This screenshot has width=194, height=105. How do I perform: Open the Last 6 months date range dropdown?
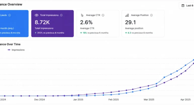pyautogui.click(x=187, y=5)
